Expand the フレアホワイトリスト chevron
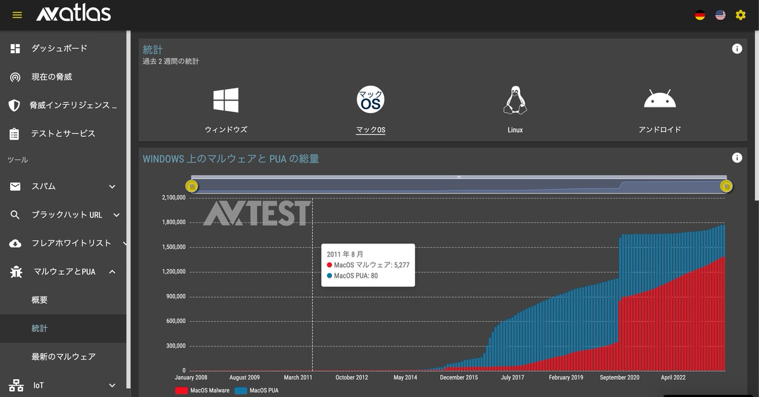Screen dimensions: 759x397 click(124, 243)
